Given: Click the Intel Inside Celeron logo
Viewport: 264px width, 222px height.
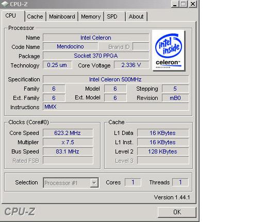Looking at the screenshot, I should 168,50.
